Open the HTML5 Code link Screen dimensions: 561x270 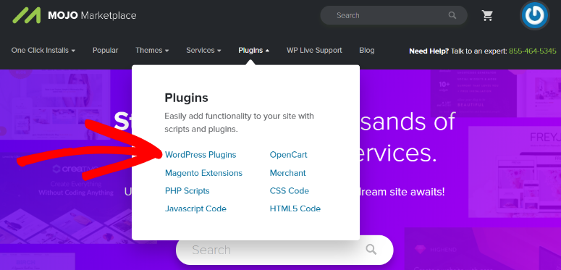tap(295, 208)
